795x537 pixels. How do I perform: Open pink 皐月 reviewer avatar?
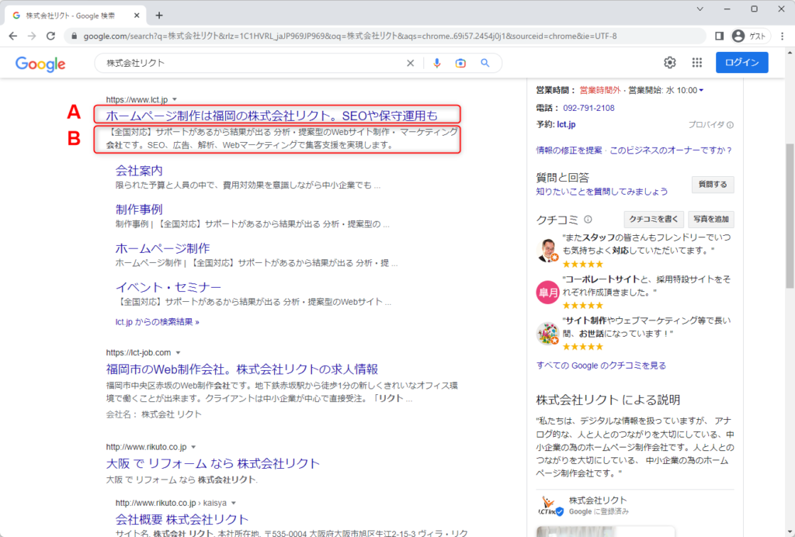(x=547, y=292)
